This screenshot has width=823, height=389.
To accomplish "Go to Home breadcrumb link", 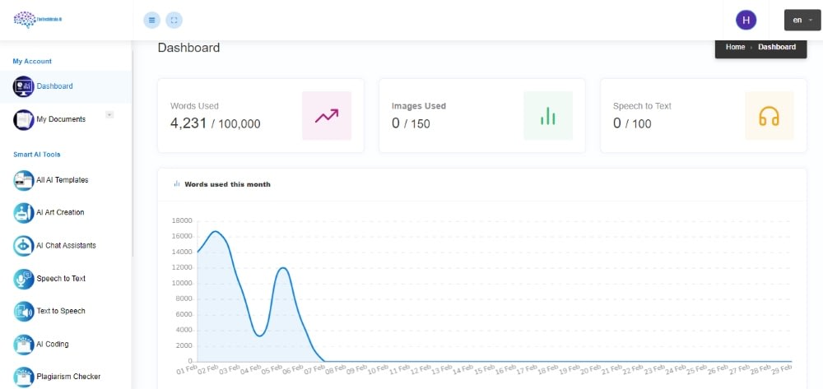I will [735, 47].
